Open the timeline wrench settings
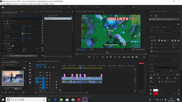Viewport: 182px width, 102px height. pyautogui.click(x=53, y=67)
